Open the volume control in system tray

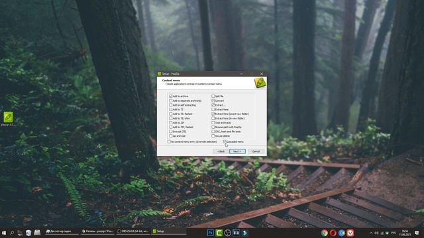coord(376,233)
